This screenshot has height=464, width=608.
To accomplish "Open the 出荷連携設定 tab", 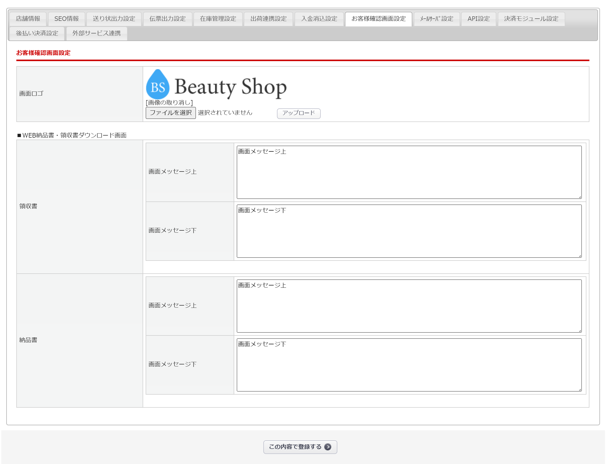I will click(x=269, y=19).
